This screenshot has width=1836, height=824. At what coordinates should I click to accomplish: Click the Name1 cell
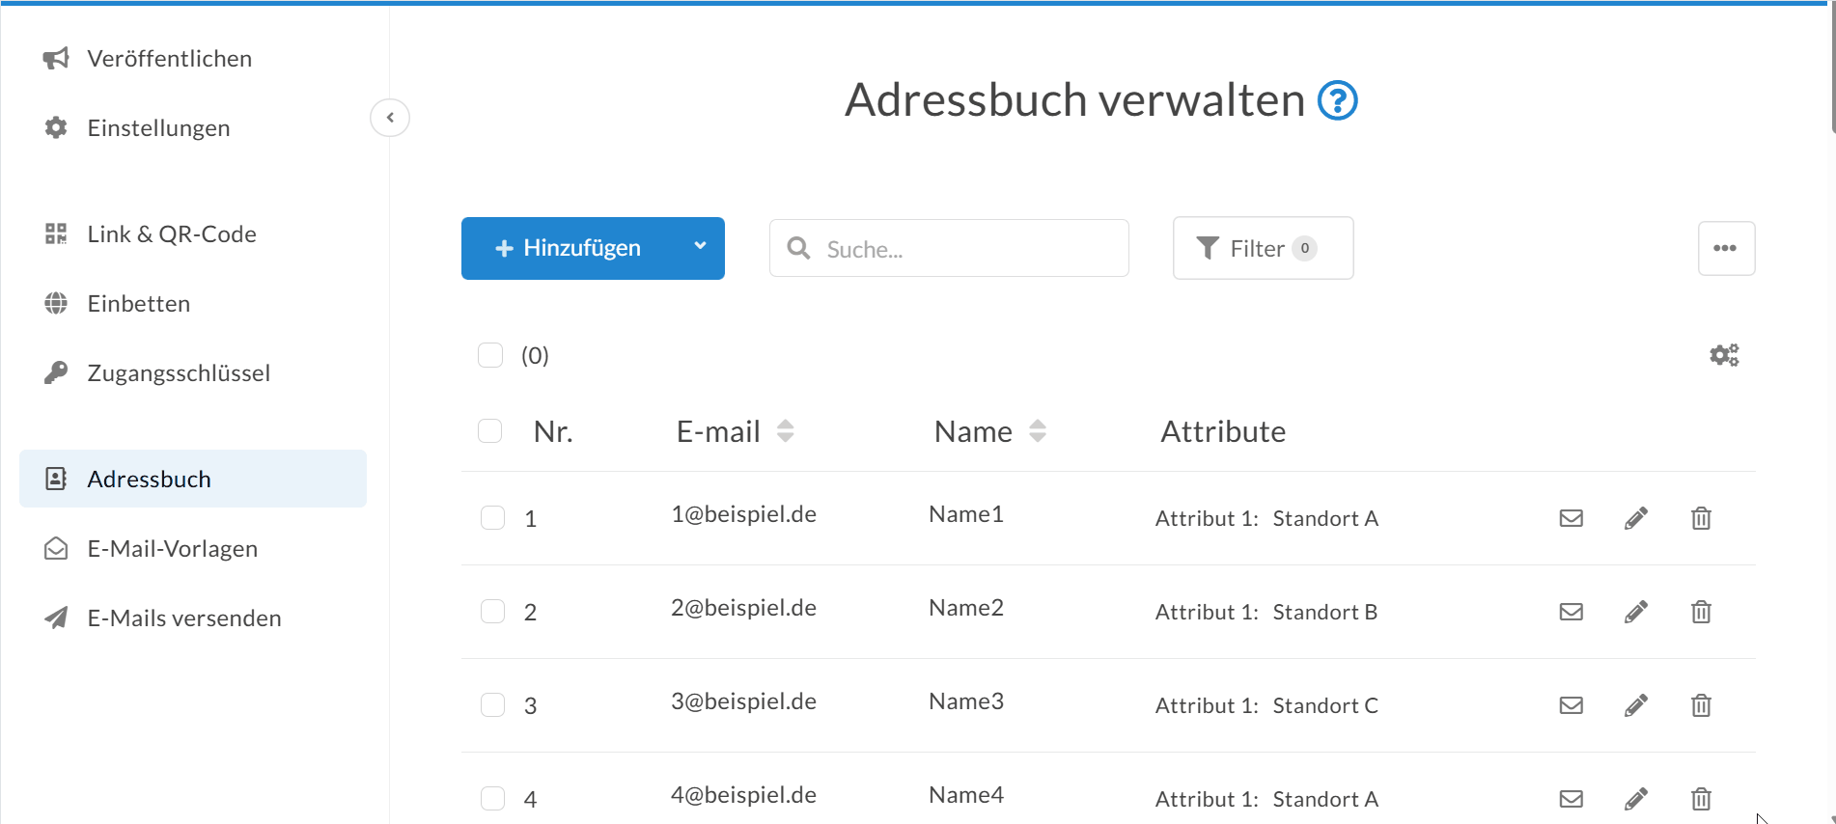tap(966, 514)
